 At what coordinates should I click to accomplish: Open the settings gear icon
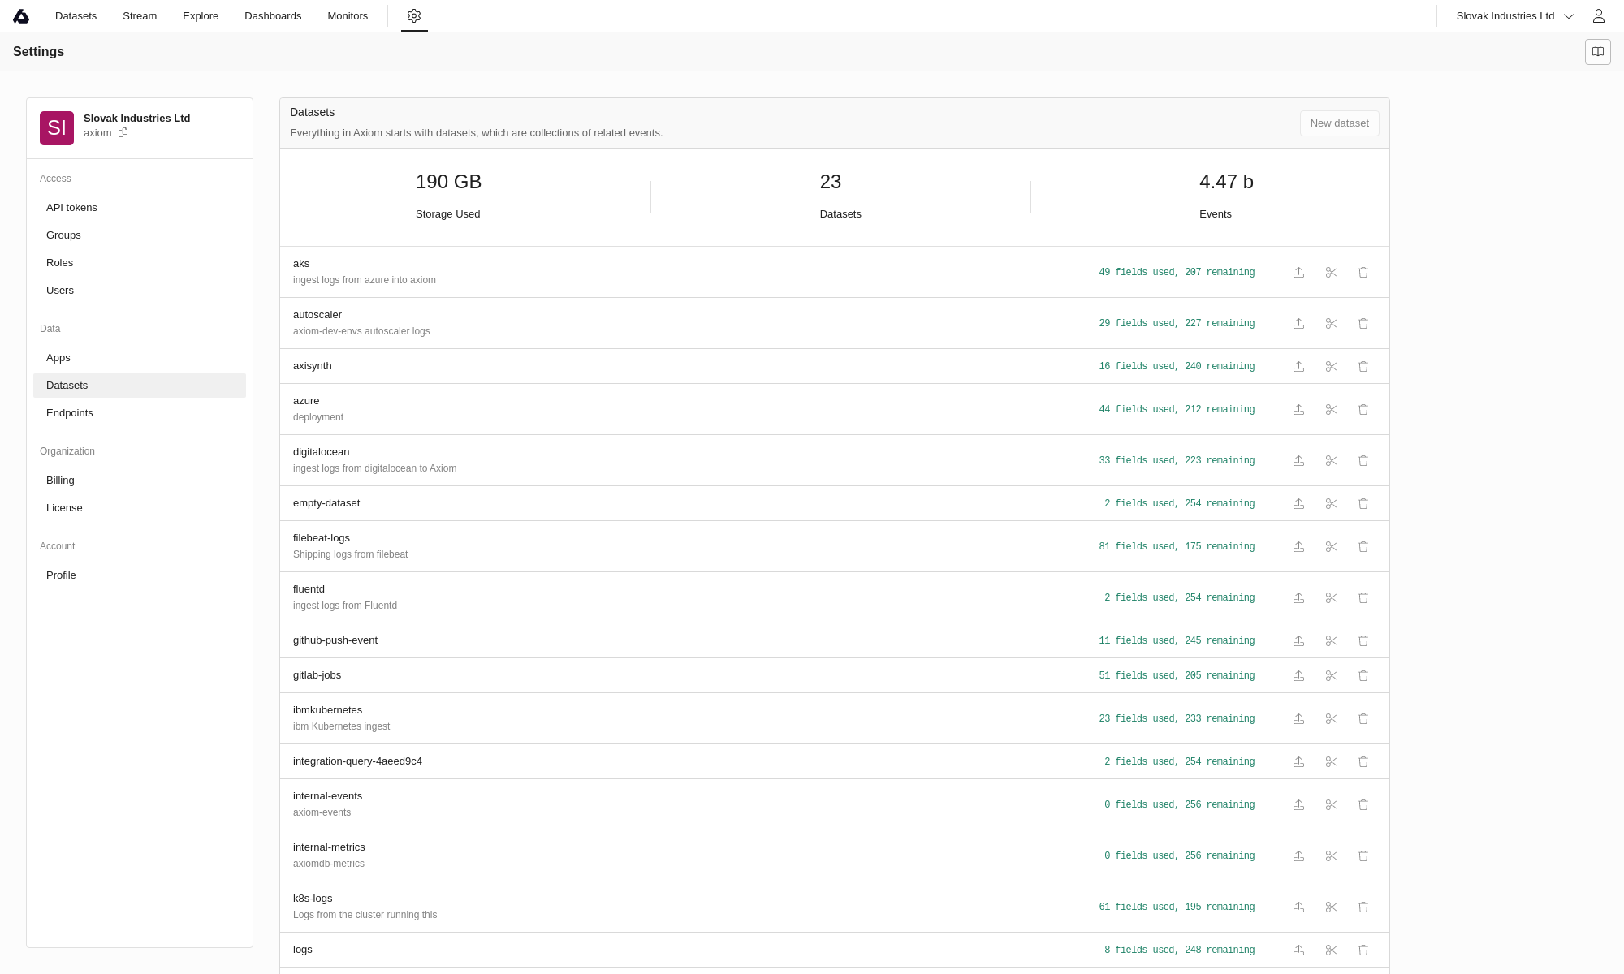pyautogui.click(x=414, y=16)
